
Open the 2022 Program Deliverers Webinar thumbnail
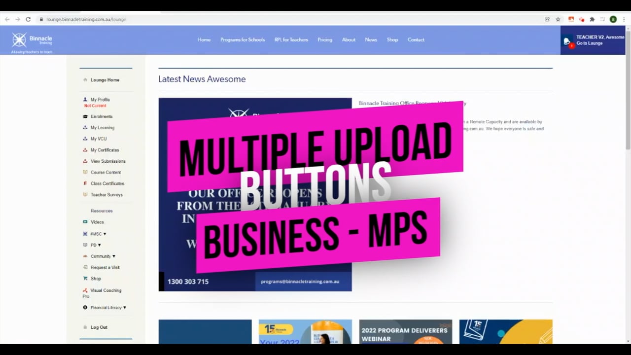point(405,332)
